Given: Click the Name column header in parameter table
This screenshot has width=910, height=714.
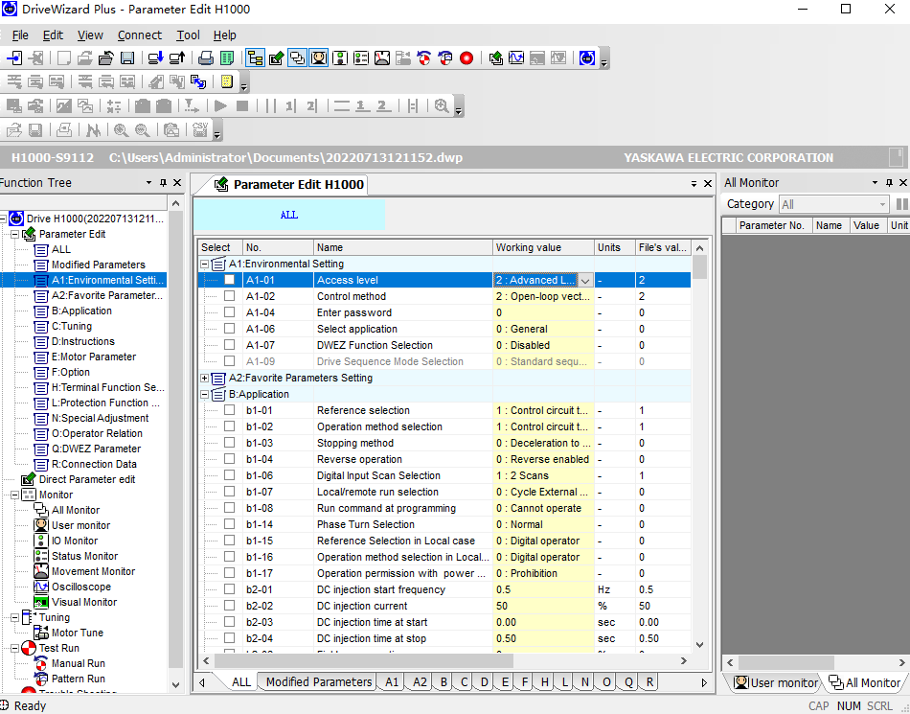Looking at the screenshot, I should pos(403,247).
